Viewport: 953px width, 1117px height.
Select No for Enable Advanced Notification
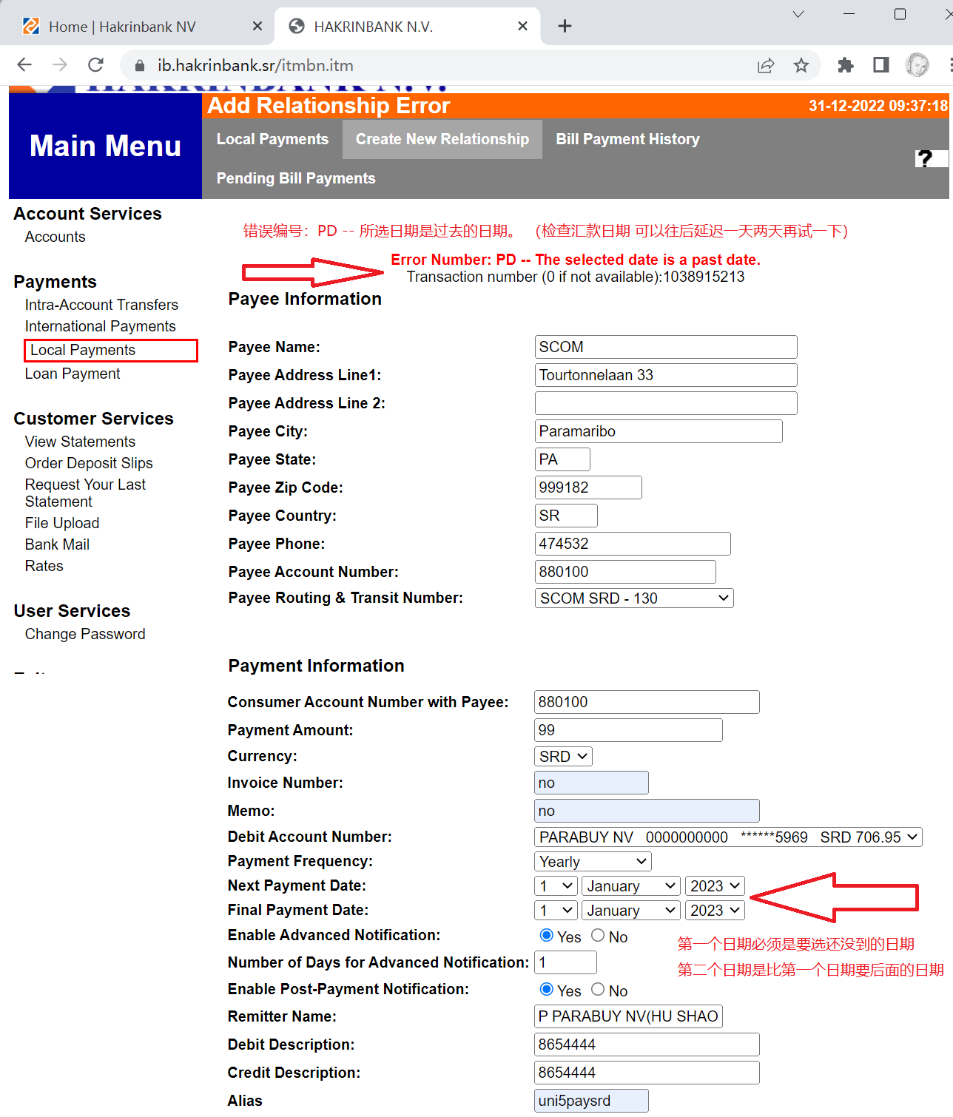(x=598, y=936)
